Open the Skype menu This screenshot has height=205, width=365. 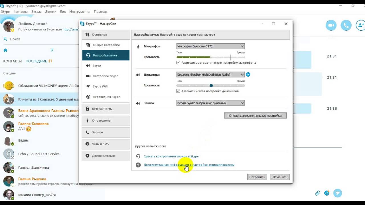click(5, 12)
